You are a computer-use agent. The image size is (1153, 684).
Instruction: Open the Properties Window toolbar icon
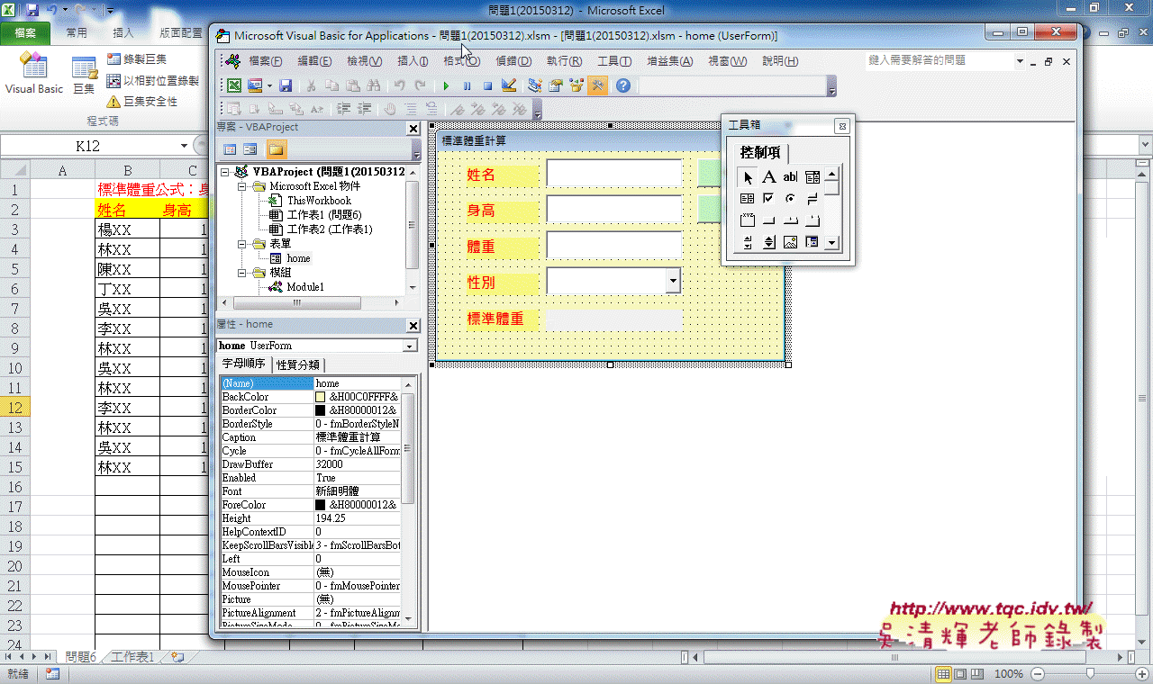[556, 85]
